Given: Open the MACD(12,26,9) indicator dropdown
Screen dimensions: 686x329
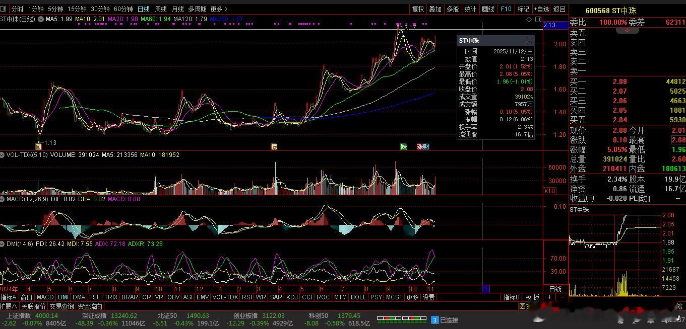Looking at the screenshot, I should (x=3, y=199).
